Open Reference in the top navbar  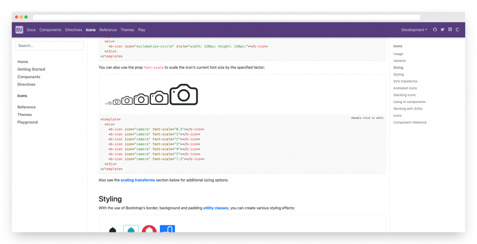pyautogui.click(x=108, y=30)
